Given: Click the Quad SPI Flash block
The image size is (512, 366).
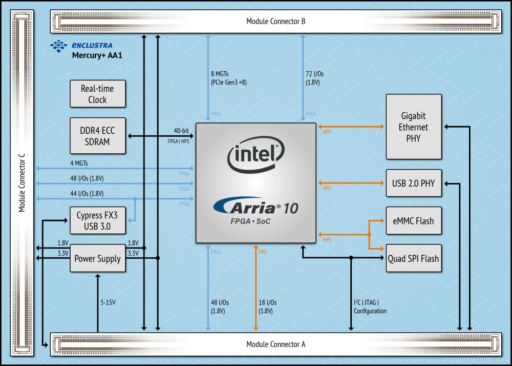Looking at the screenshot, I should pyautogui.click(x=413, y=258).
